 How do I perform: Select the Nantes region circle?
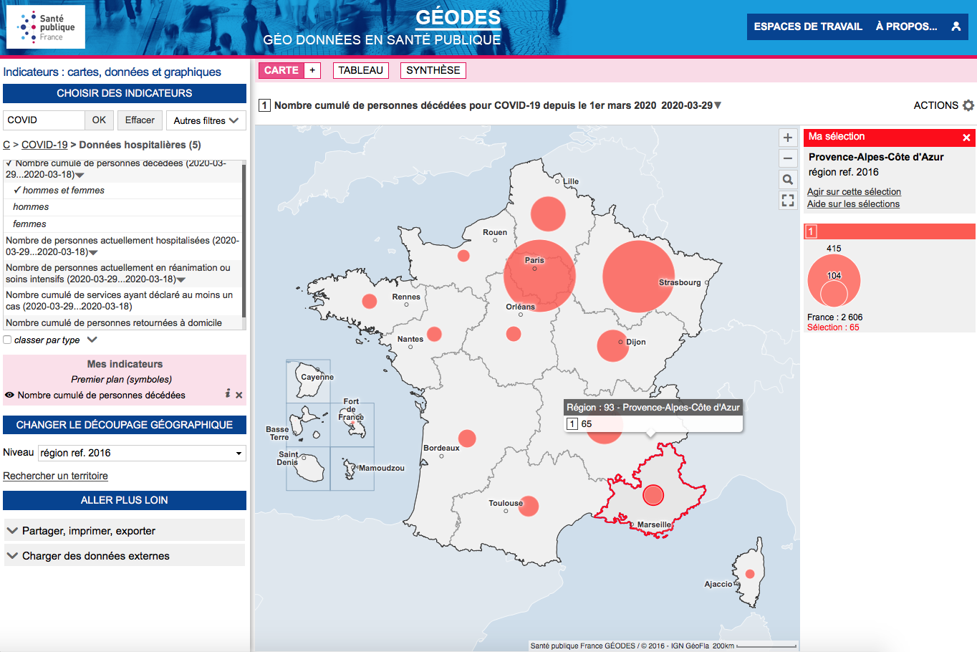point(434,334)
